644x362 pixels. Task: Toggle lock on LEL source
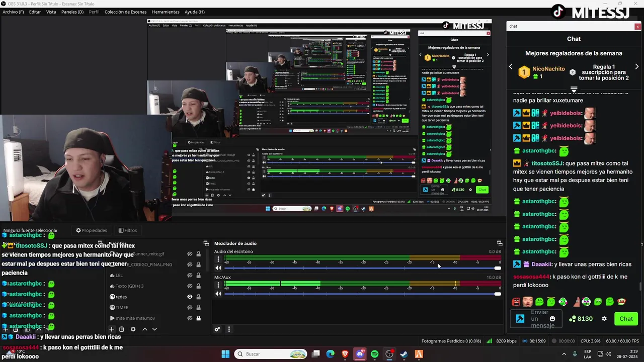click(x=198, y=276)
